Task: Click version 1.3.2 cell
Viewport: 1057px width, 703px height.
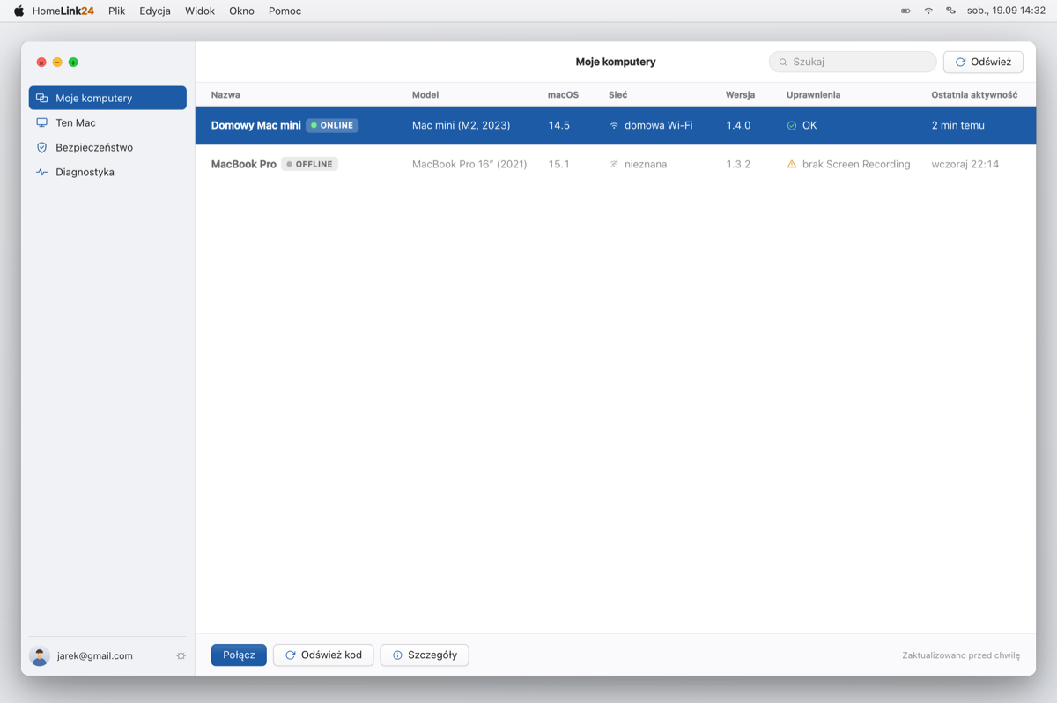Action: point(738,164)
